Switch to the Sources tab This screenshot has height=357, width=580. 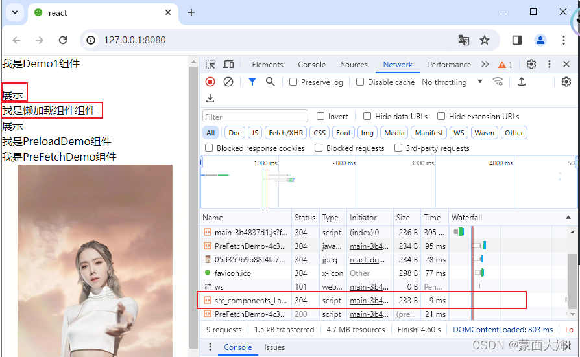coord(354,65)
